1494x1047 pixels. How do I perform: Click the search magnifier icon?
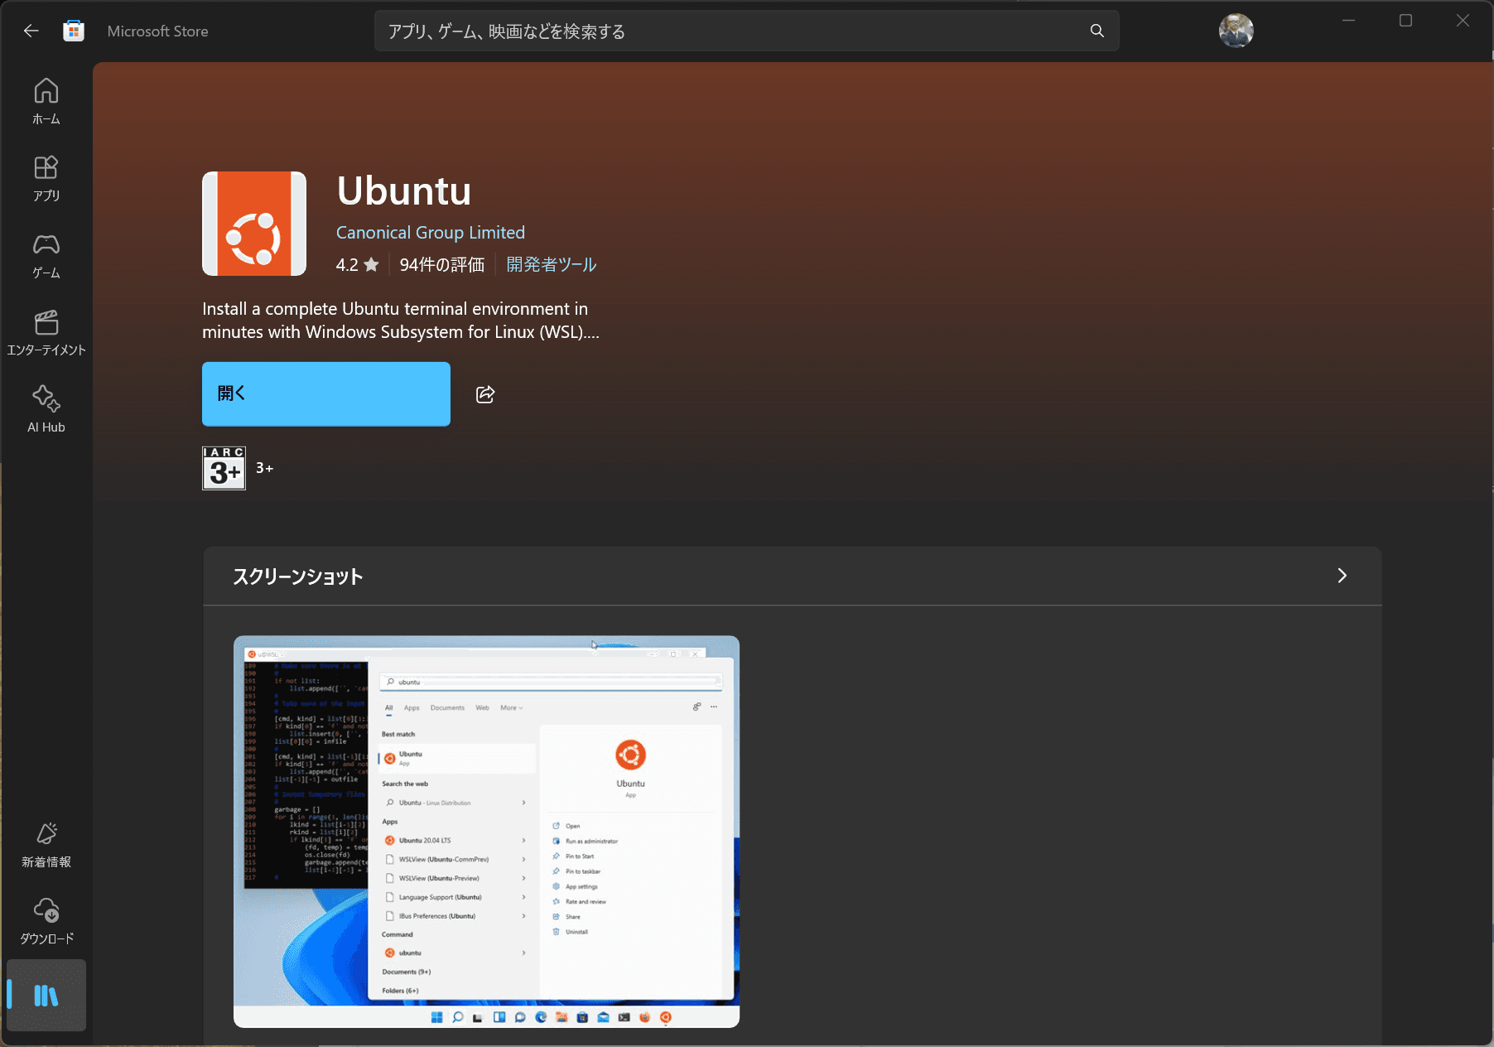tap(1096, 31)
